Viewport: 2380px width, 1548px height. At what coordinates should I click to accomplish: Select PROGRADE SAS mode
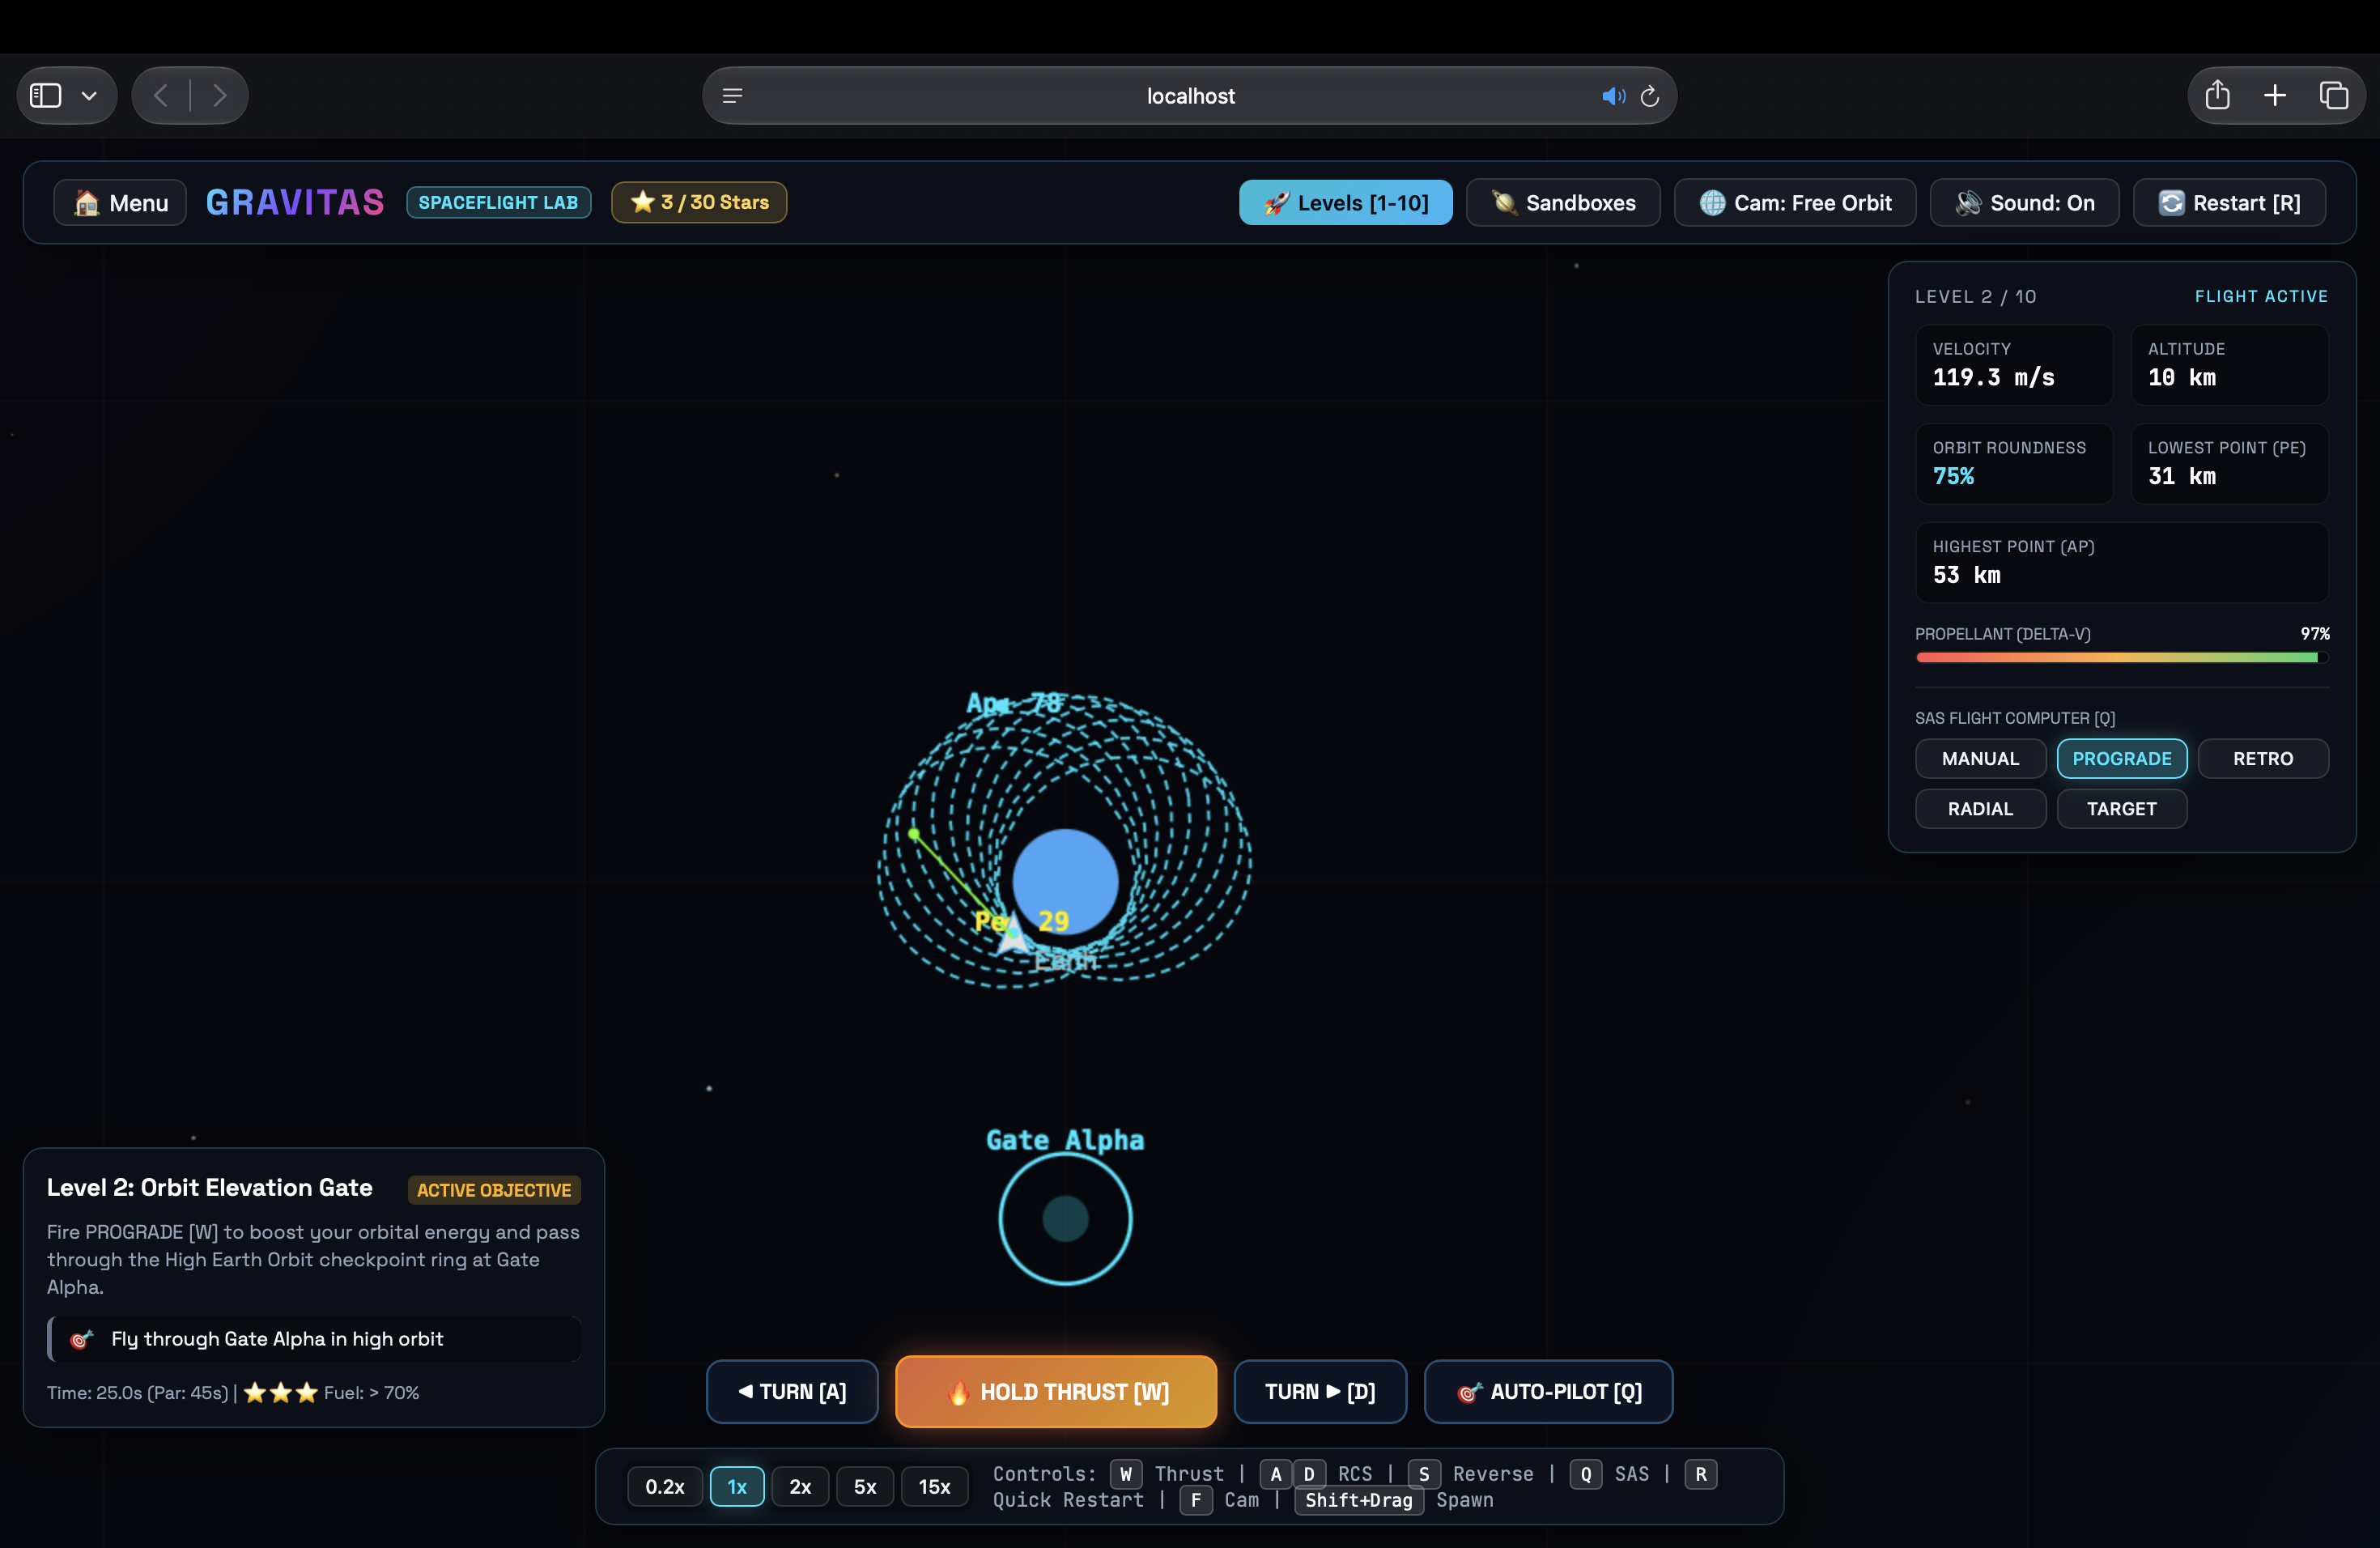2121,759
